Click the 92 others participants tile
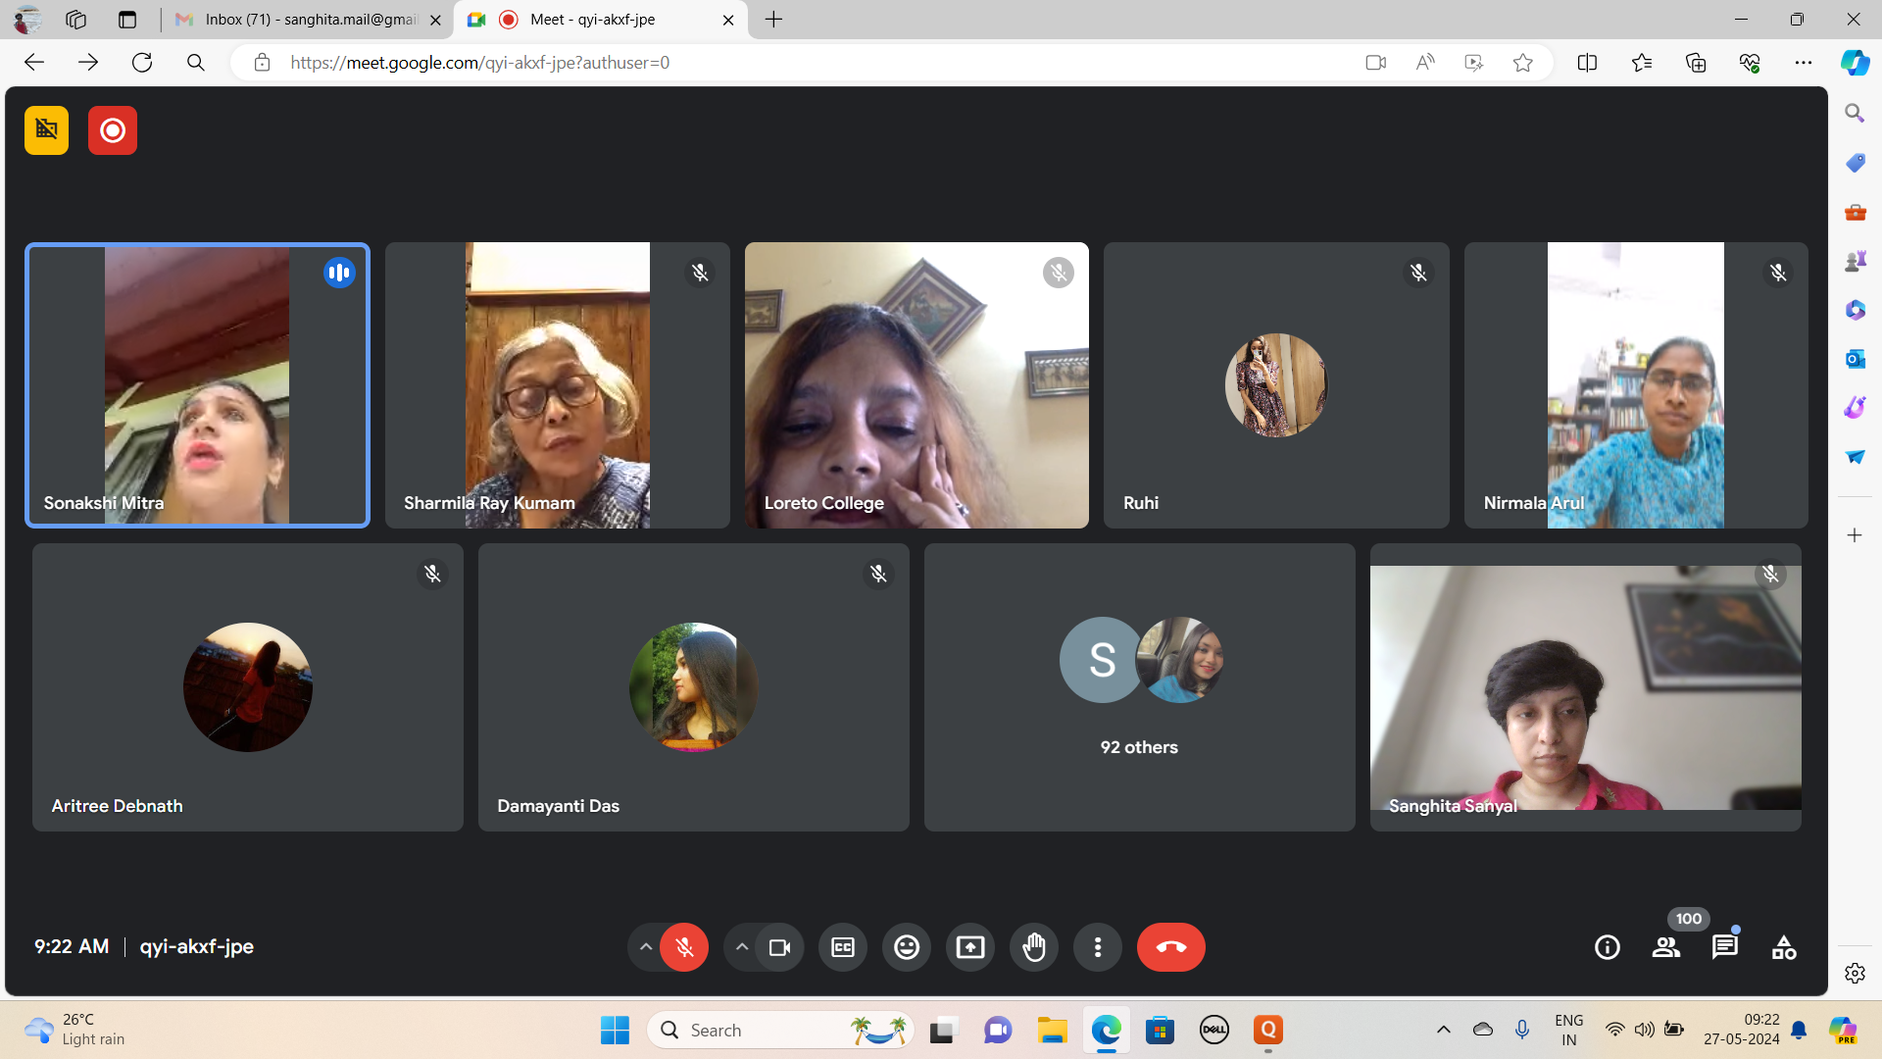1882x1059 pixels. pyautogui.click(x=1139, y=687)
